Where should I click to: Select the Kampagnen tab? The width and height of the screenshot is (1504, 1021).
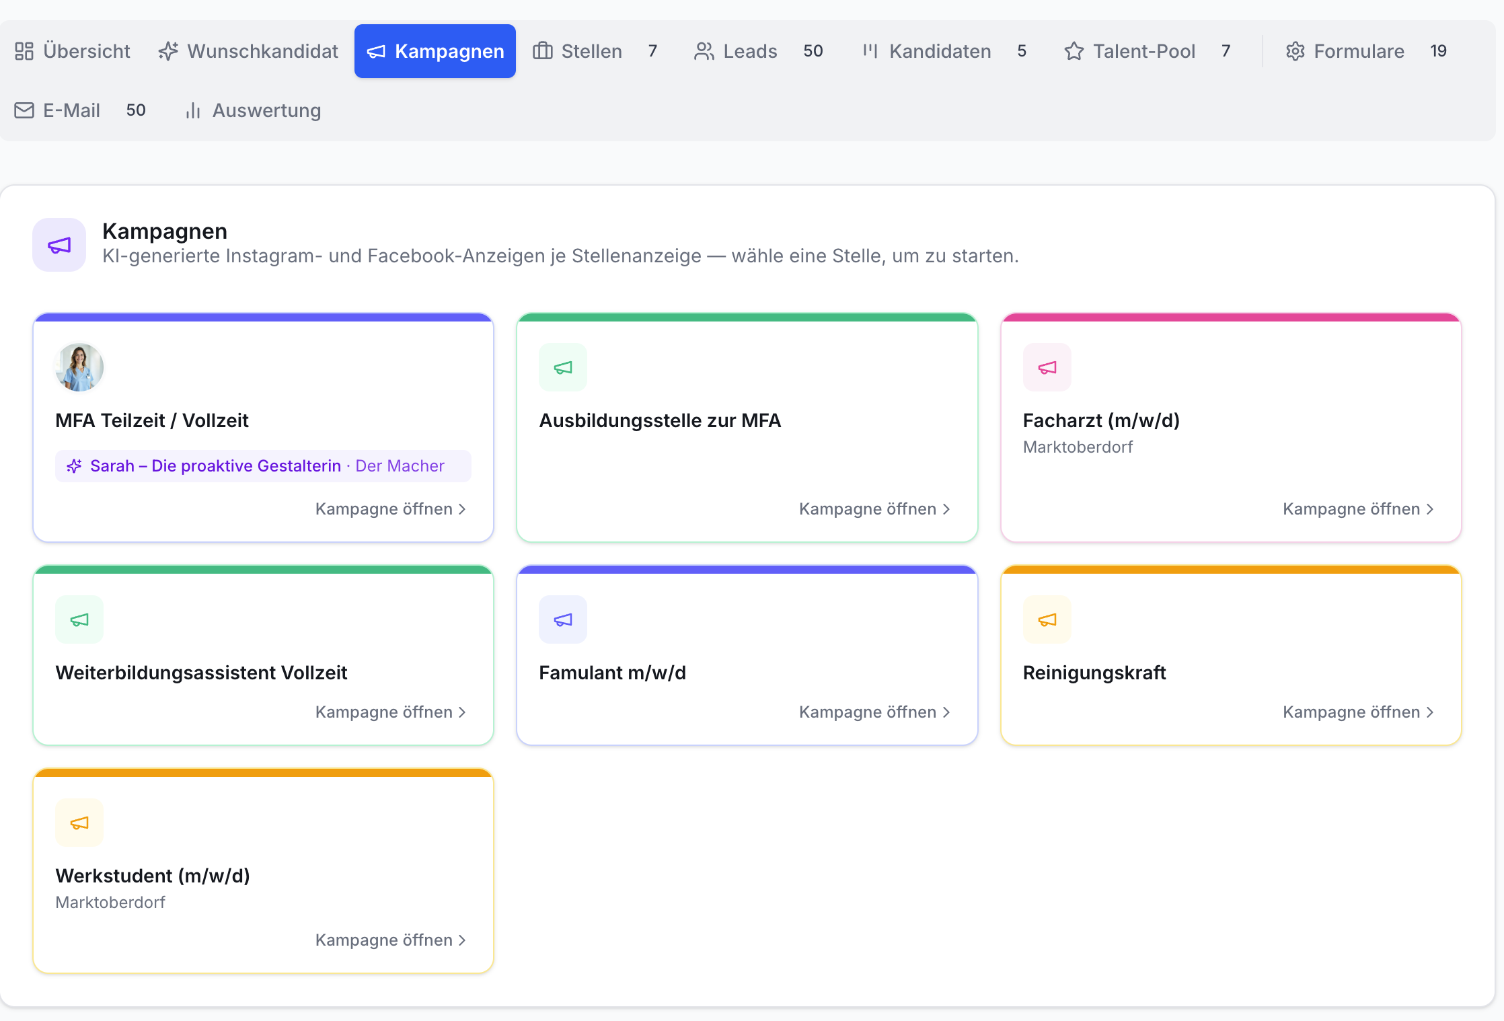point(435,51)
